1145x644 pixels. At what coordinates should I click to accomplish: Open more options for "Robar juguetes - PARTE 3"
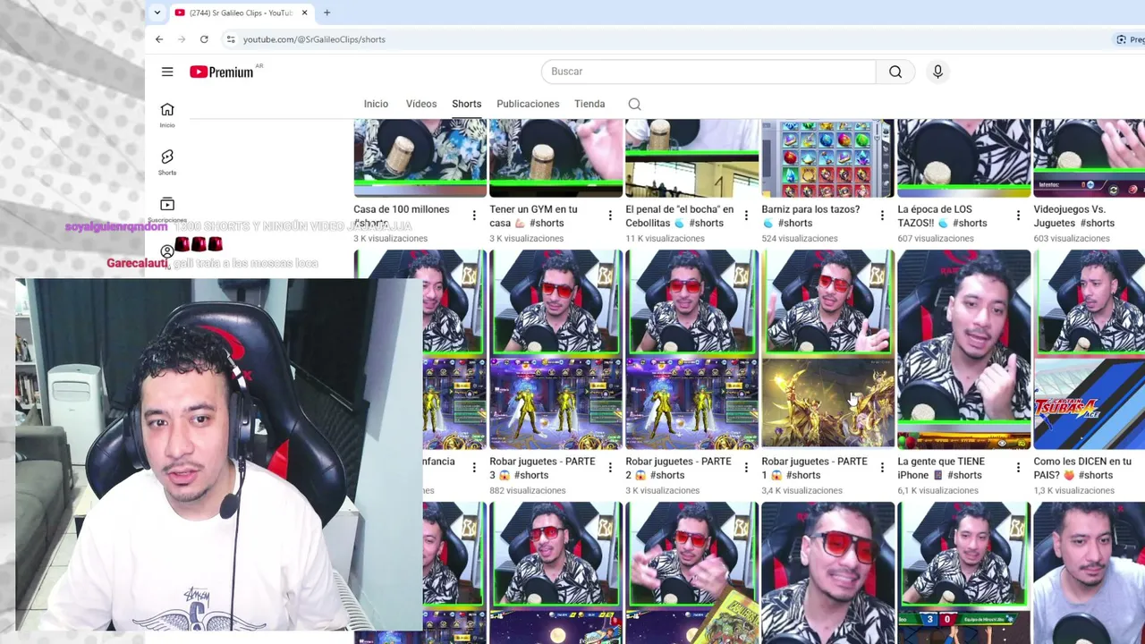coord(610,468)
